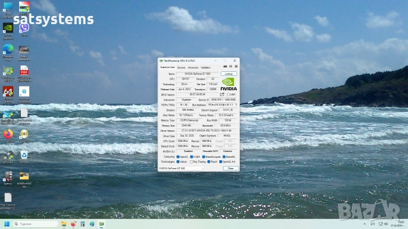408x229 pixels.
Task: Toggle the OpenCL checkbox
Action: [x=178, y=157]
